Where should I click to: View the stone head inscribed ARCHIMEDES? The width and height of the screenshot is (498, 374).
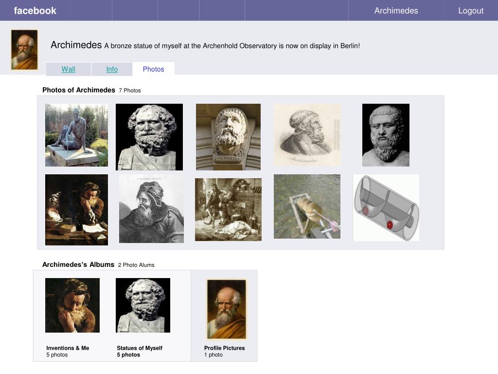click(x=229, y=137)
